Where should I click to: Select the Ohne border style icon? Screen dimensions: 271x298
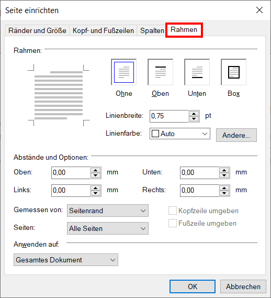point(124,72)
